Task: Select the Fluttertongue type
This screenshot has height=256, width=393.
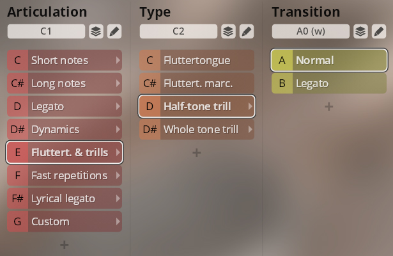Action: click(197, 60)
